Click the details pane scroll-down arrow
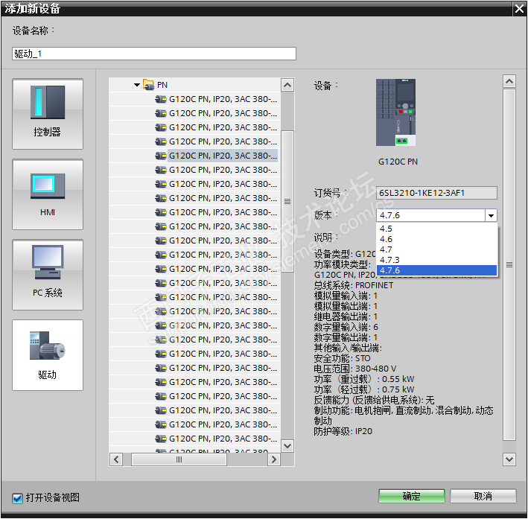Viewport: 528px width, 519px height. click(509, 459)
